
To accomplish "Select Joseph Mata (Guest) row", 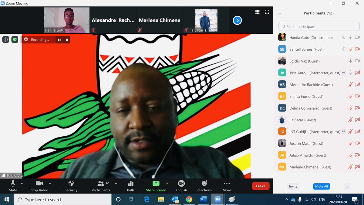I will click(x=319, y=143).
